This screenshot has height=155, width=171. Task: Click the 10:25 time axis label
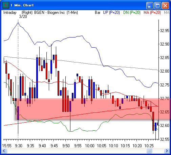click(x=149, y=146)
